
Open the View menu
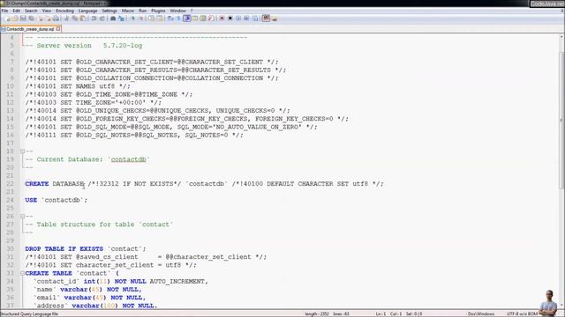[47, 11]
